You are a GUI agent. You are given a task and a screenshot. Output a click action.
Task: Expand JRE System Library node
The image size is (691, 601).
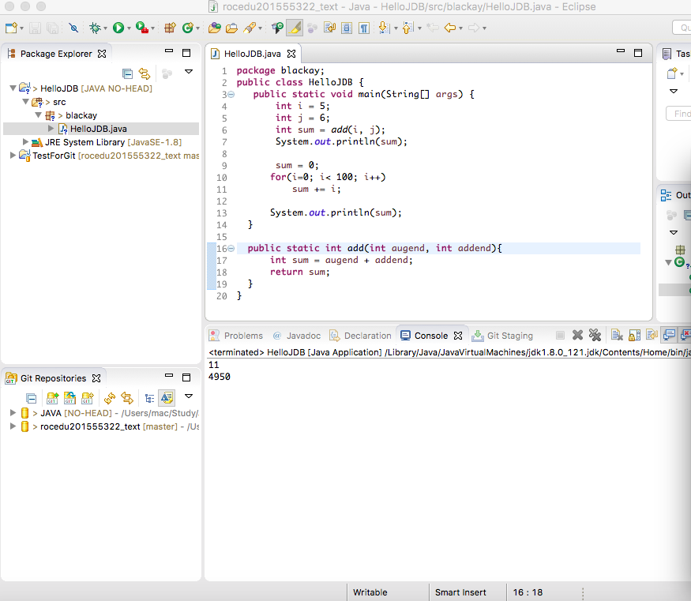pos(25,141)
